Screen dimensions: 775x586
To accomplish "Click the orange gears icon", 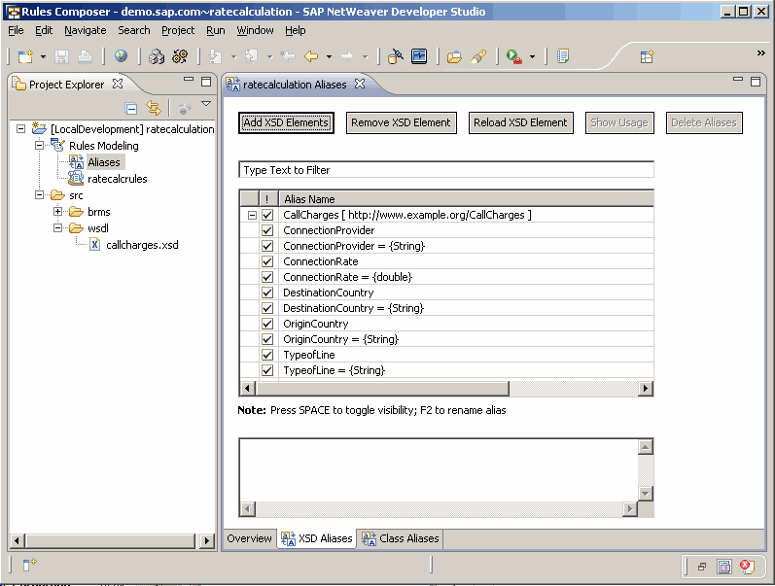I will pyautogui.click(x=180, y=56).
